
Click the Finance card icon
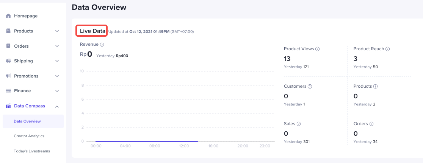8,91
